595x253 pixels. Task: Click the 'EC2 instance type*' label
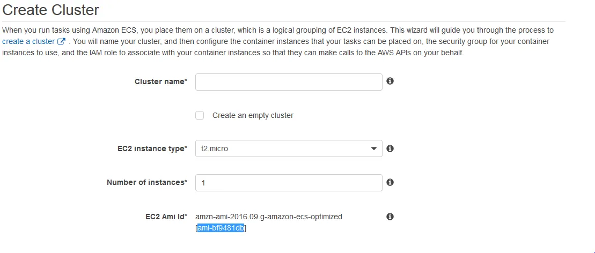152,148
